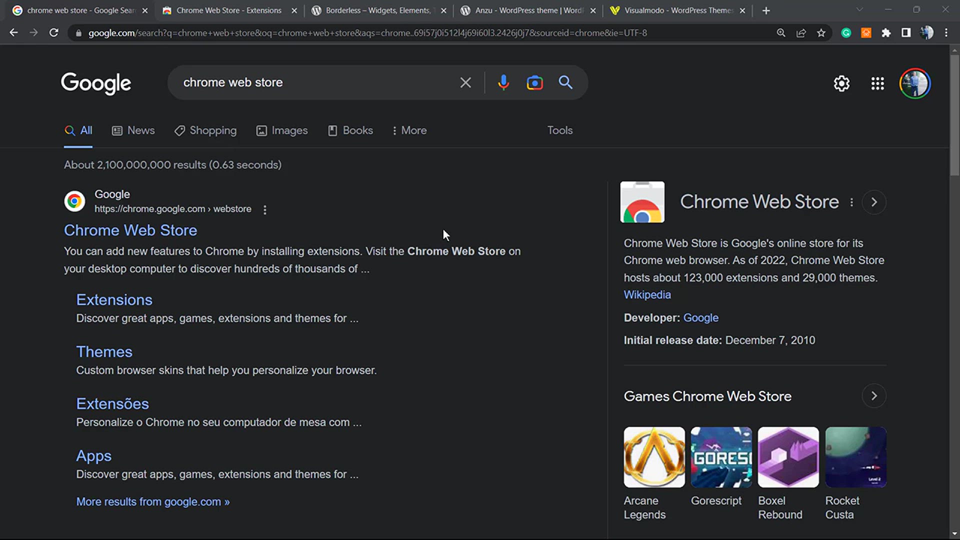The width and height of the screenshot is (960, 540).
Task: Open the Rocket Custa game thumbnail
Action: pos(855,457)
